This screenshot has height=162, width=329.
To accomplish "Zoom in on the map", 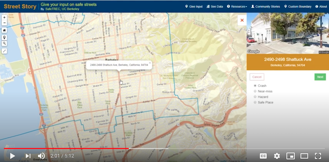I will [x=5, y=17].
